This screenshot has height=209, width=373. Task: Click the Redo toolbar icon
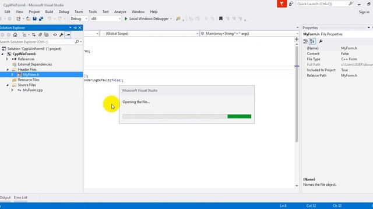tap(59, 19)
